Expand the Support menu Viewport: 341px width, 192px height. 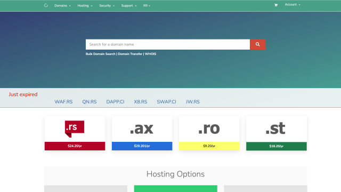click(129, 6)
